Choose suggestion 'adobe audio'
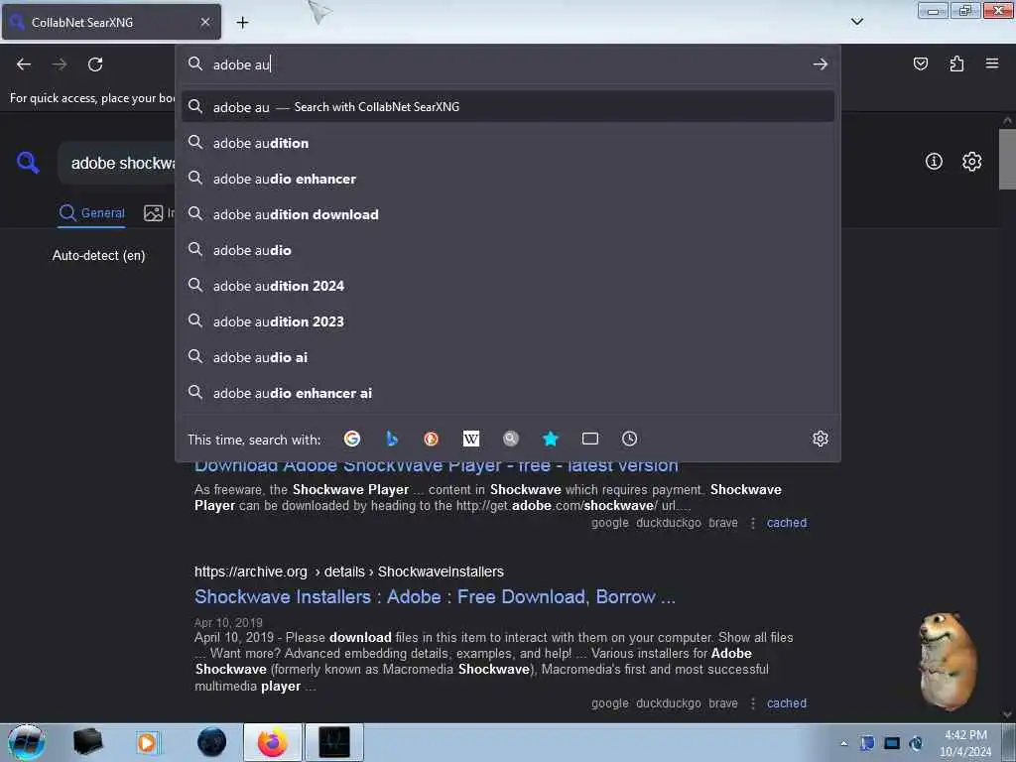1016x762 pixels. [x=508, y=249]
